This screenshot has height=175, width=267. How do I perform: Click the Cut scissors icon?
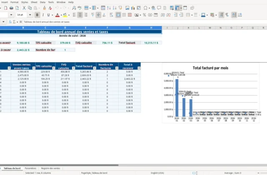tap(24, 8)
